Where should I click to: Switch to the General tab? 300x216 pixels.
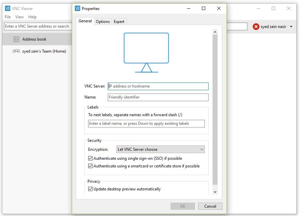coord(85,21)
